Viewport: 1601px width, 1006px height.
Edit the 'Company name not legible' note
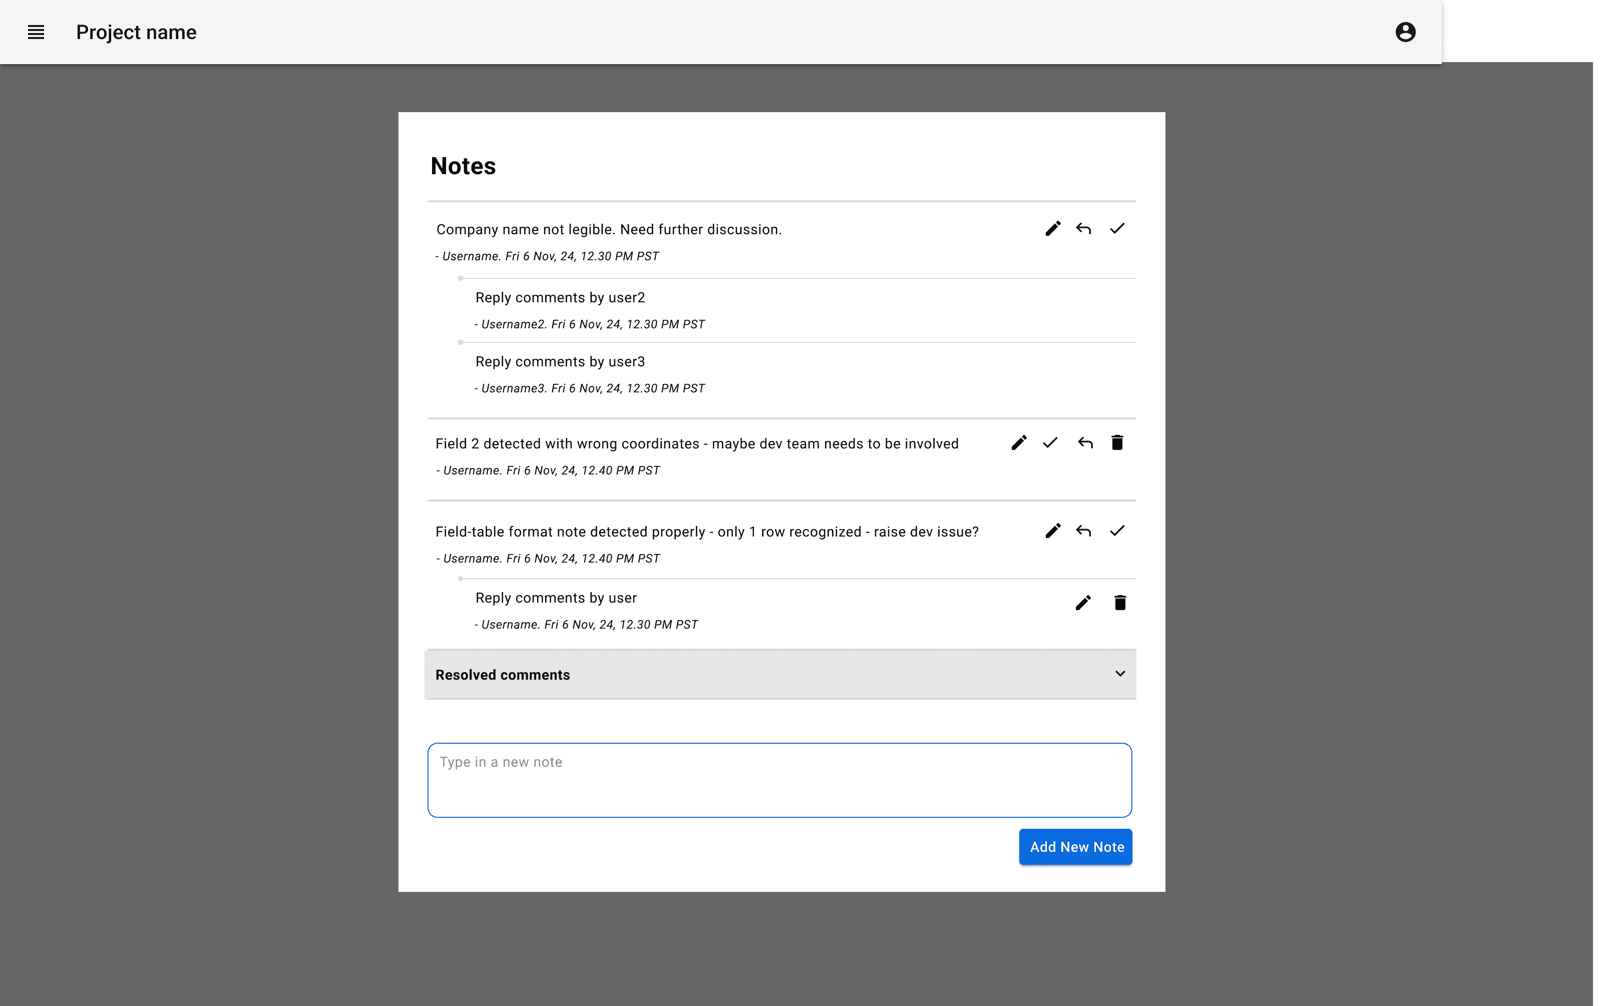1052,229
